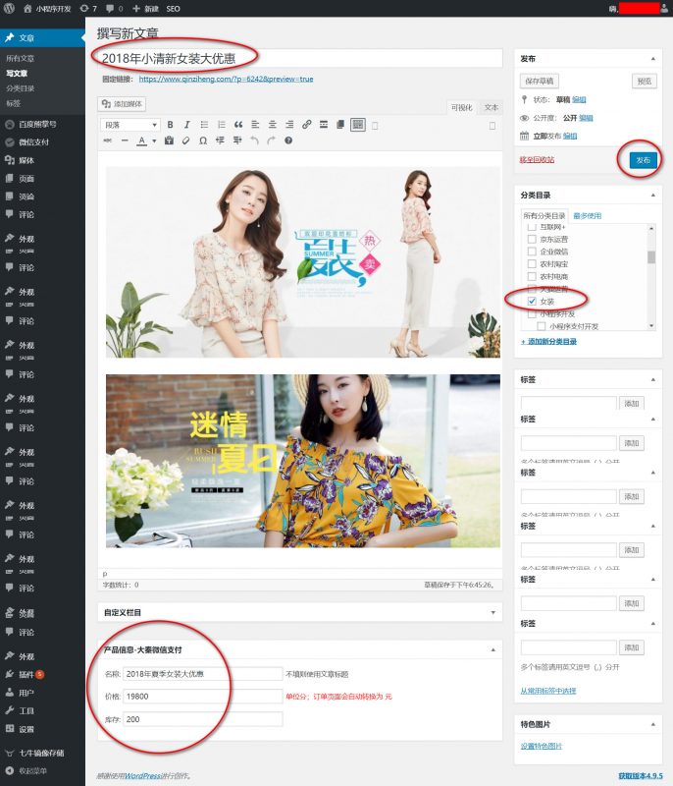Click the 添加媒体 button
The image size is (673, 786).
122,104
